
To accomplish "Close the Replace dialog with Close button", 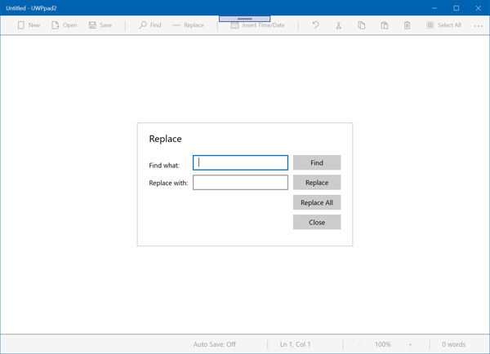I will pos(317,222).
